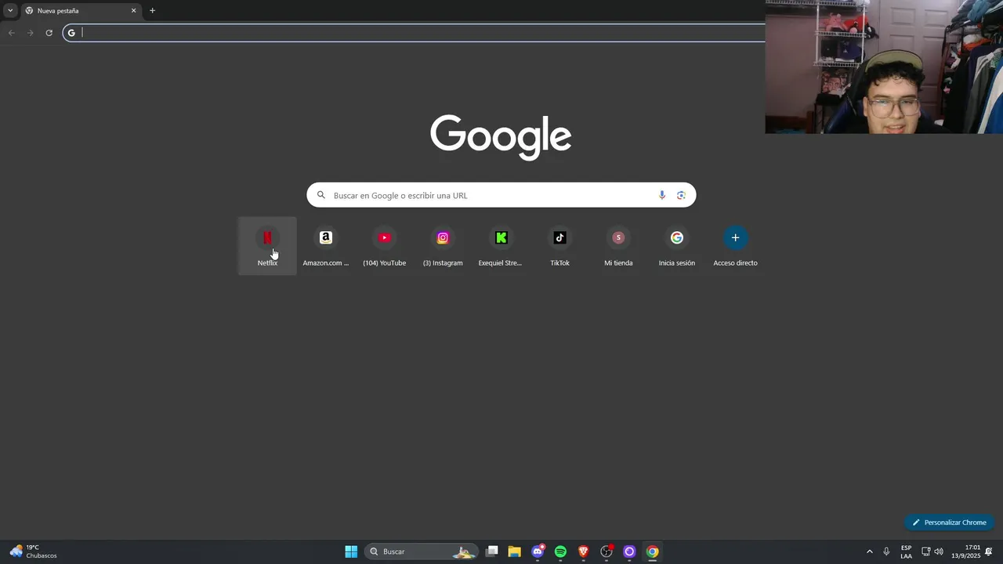Open a new tab with plus button
This screenshot has height=564, width=1003.
(152, 11)
